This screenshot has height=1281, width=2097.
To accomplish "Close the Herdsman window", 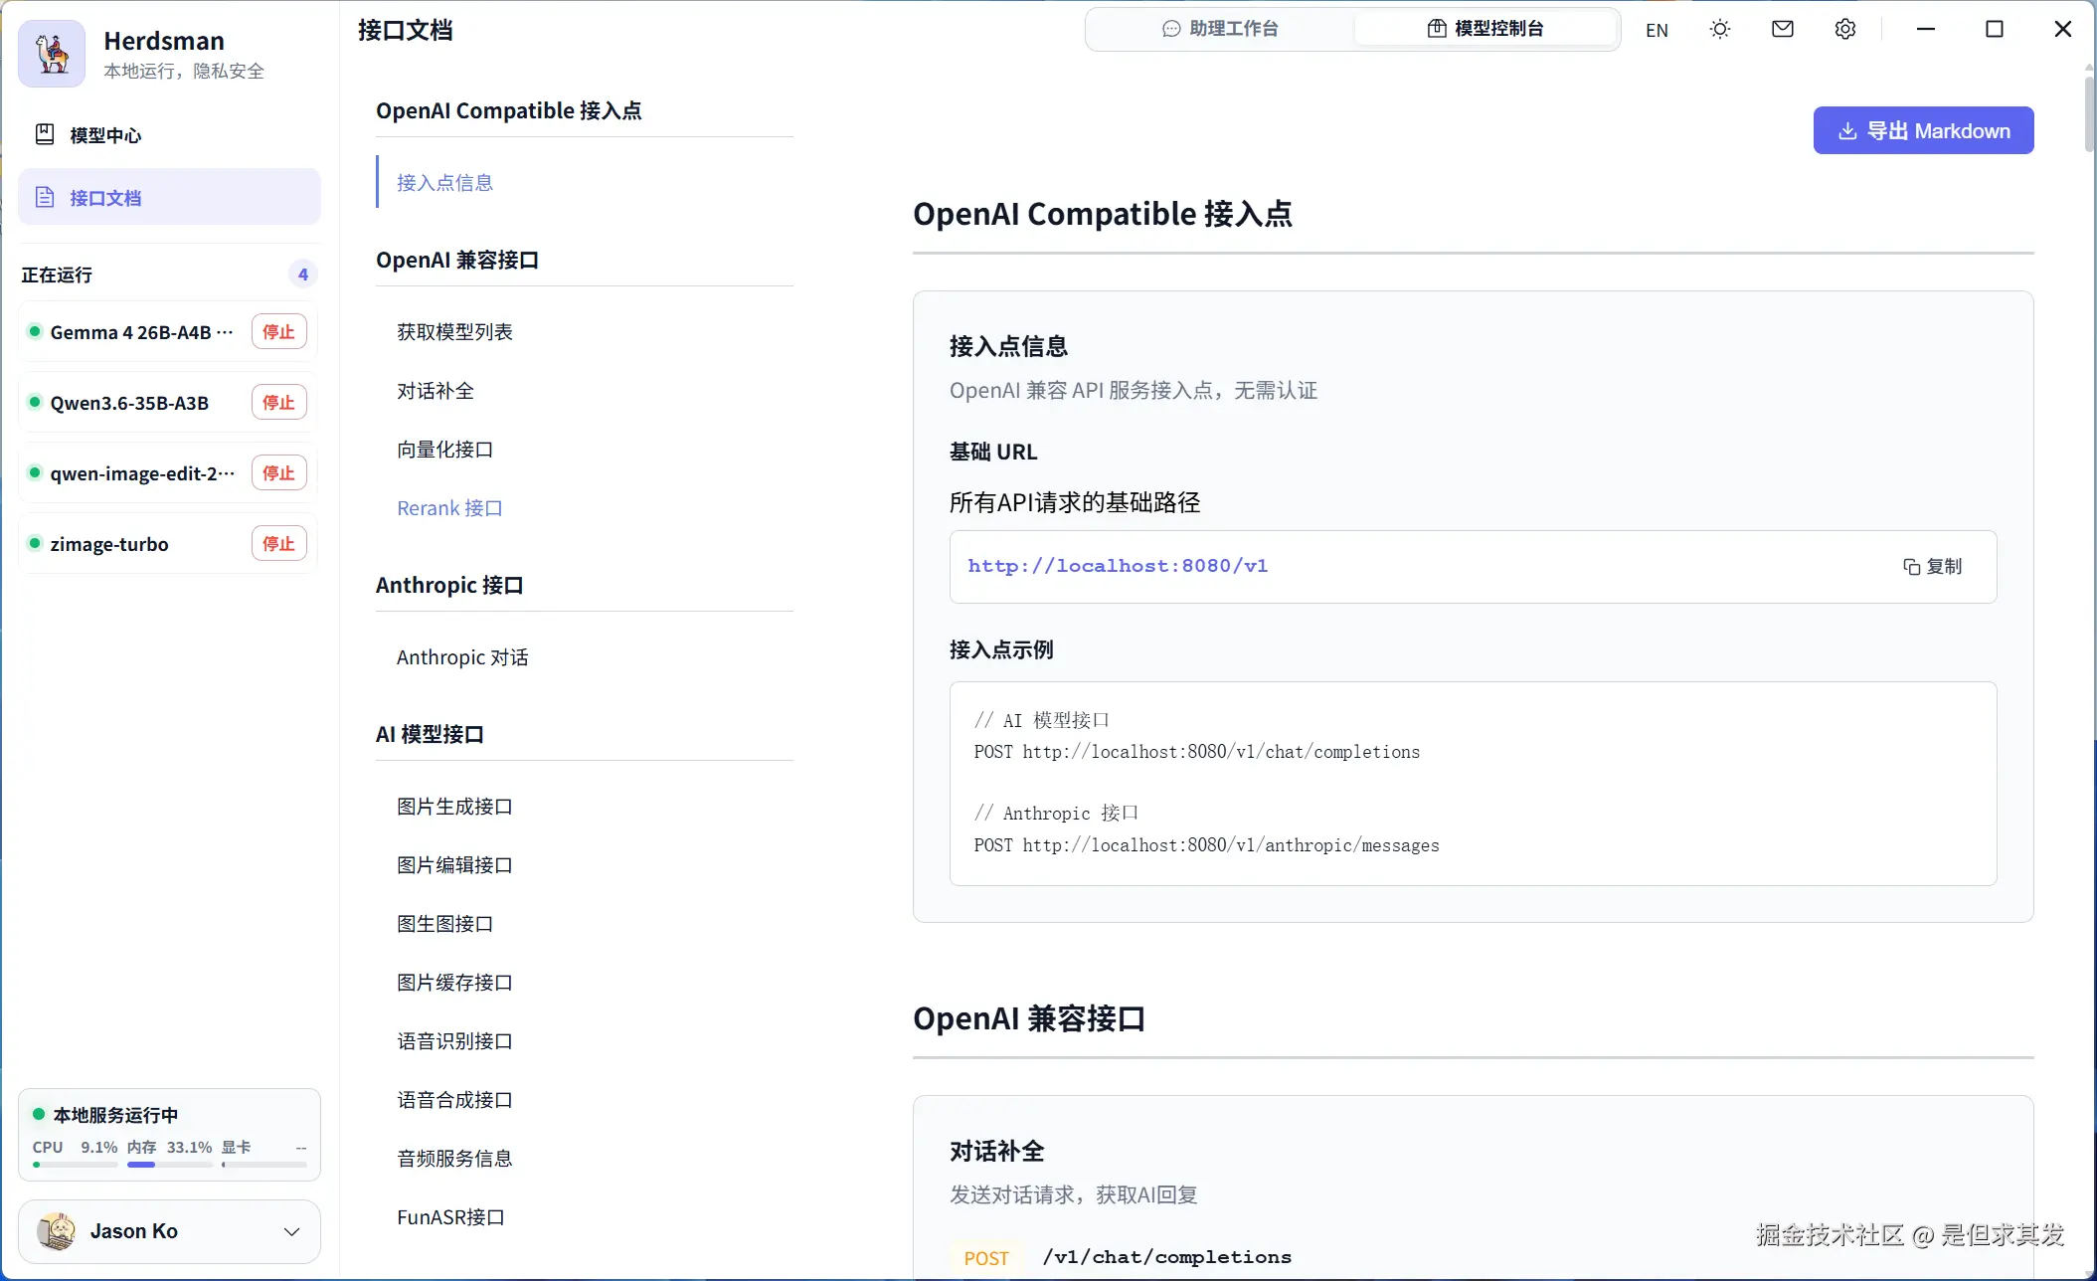I will point(2063,29).
